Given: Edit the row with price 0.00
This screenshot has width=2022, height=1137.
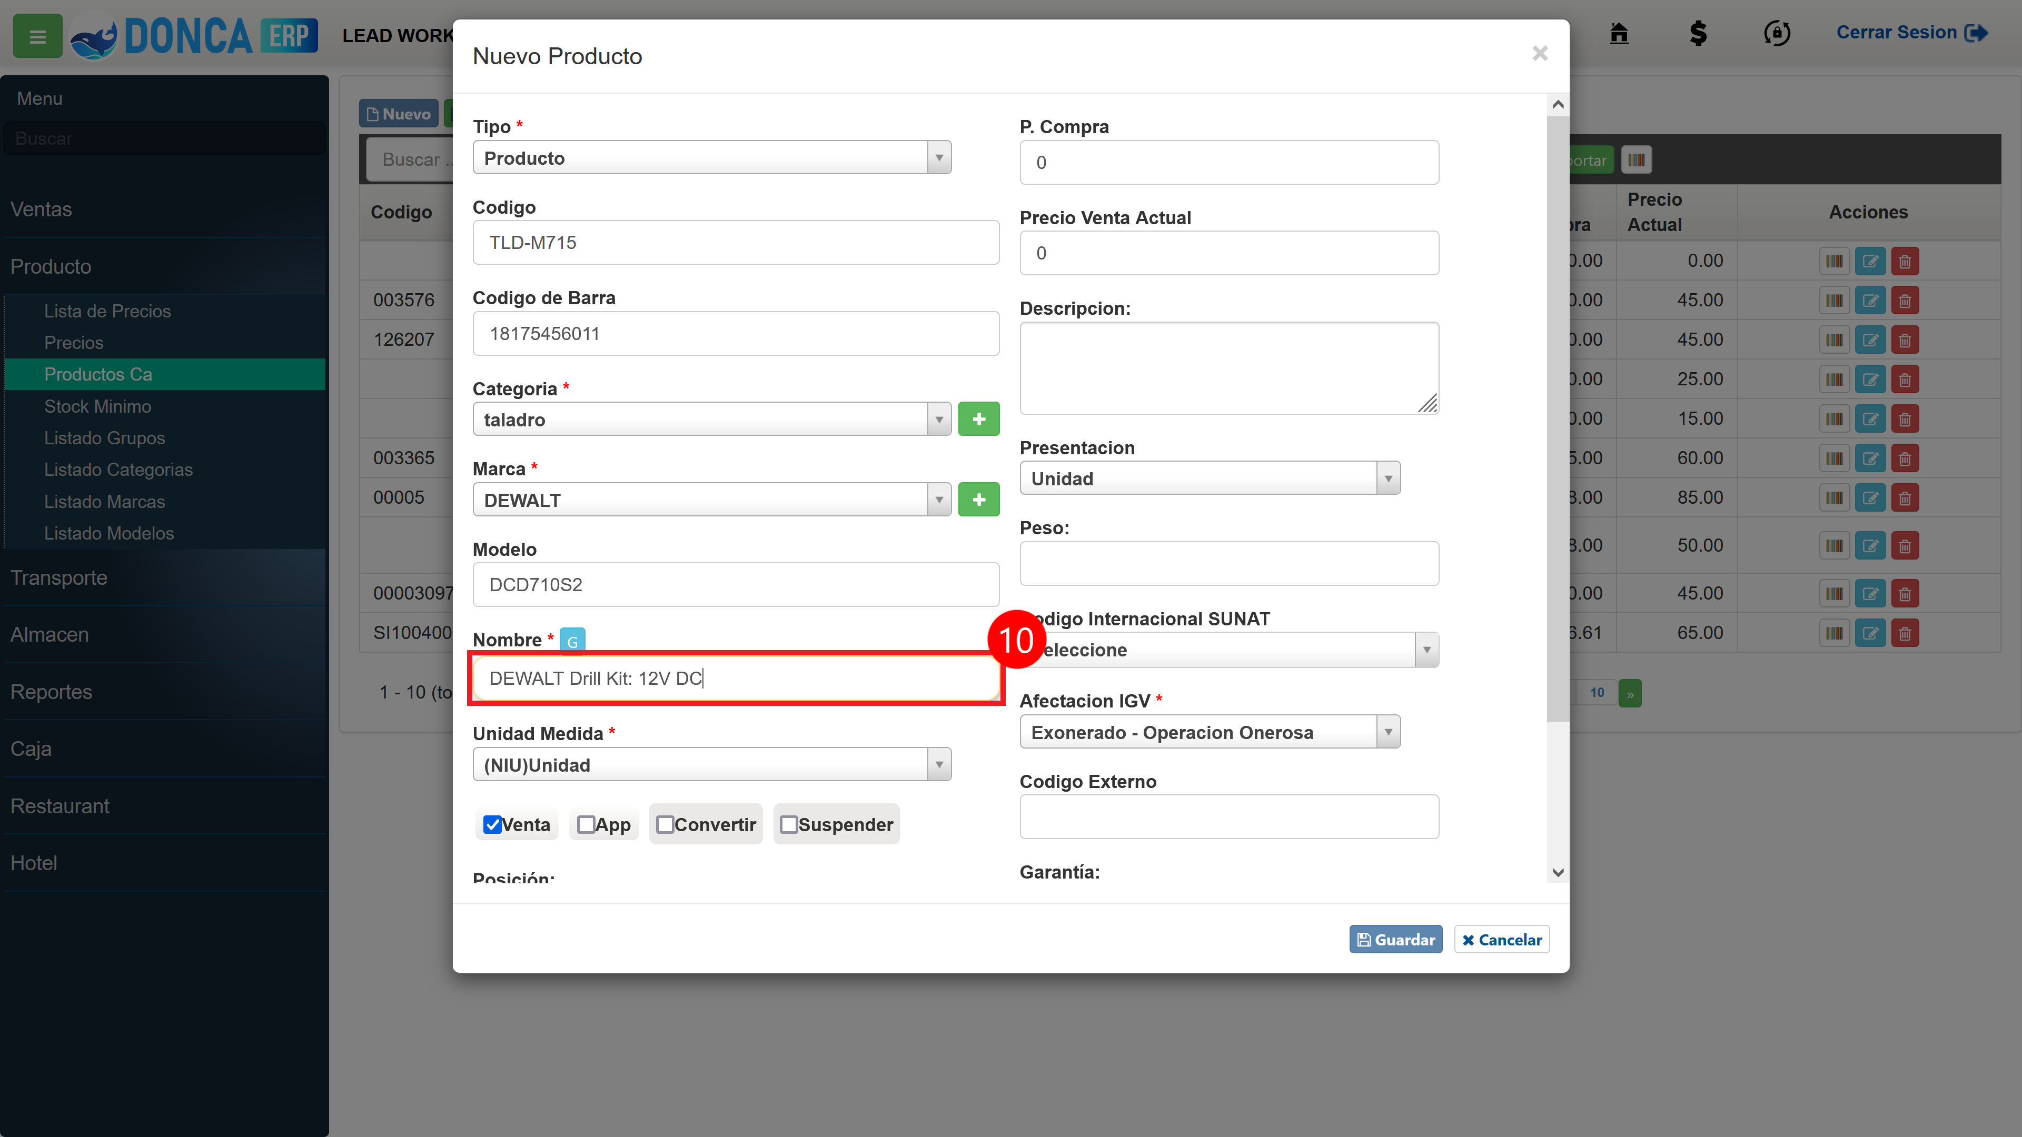Looking at the screenshot, I should [x=1870, y=261].
